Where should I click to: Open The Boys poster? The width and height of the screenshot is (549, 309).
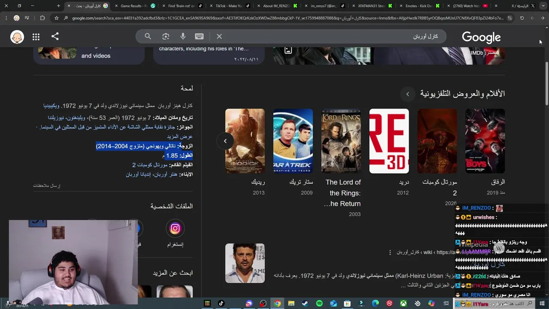485,141
